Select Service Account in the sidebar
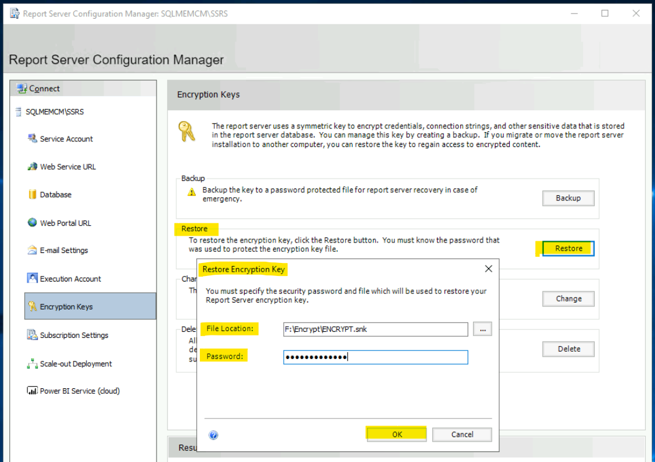 (x=65, y=138)
